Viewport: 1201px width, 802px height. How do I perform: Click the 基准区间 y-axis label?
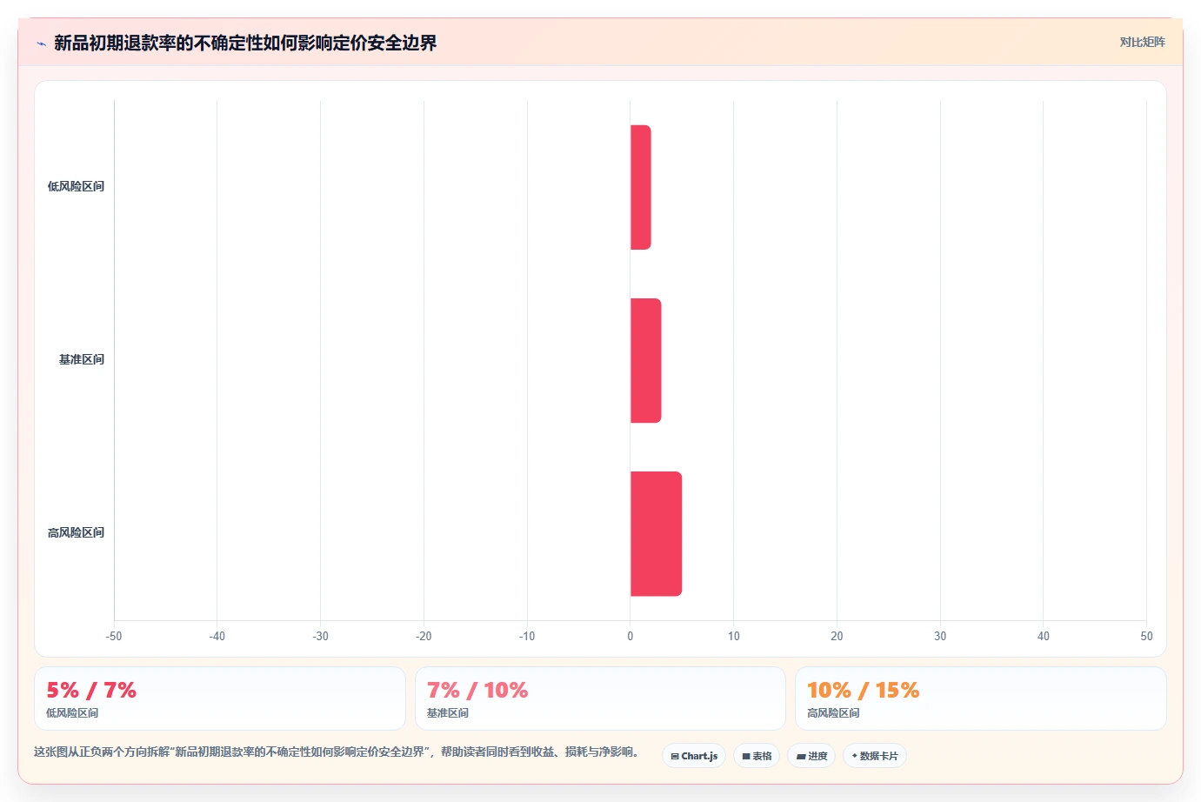click(82, 359)
